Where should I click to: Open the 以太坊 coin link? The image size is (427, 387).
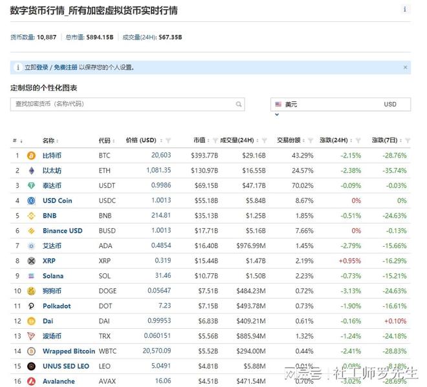pos(52,171)
